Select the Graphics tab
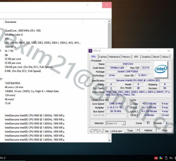 146,57
